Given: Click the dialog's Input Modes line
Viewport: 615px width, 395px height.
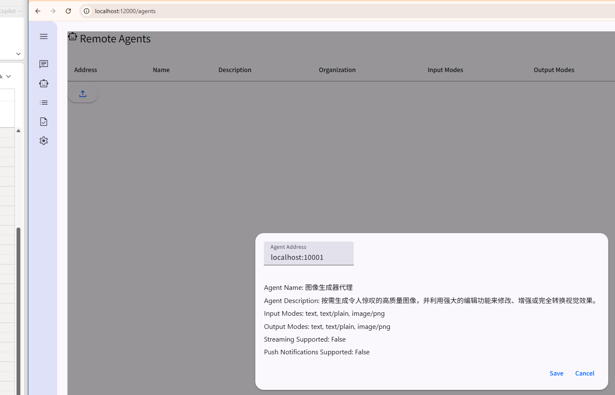Looking at the screenshot, I should 324,314.
